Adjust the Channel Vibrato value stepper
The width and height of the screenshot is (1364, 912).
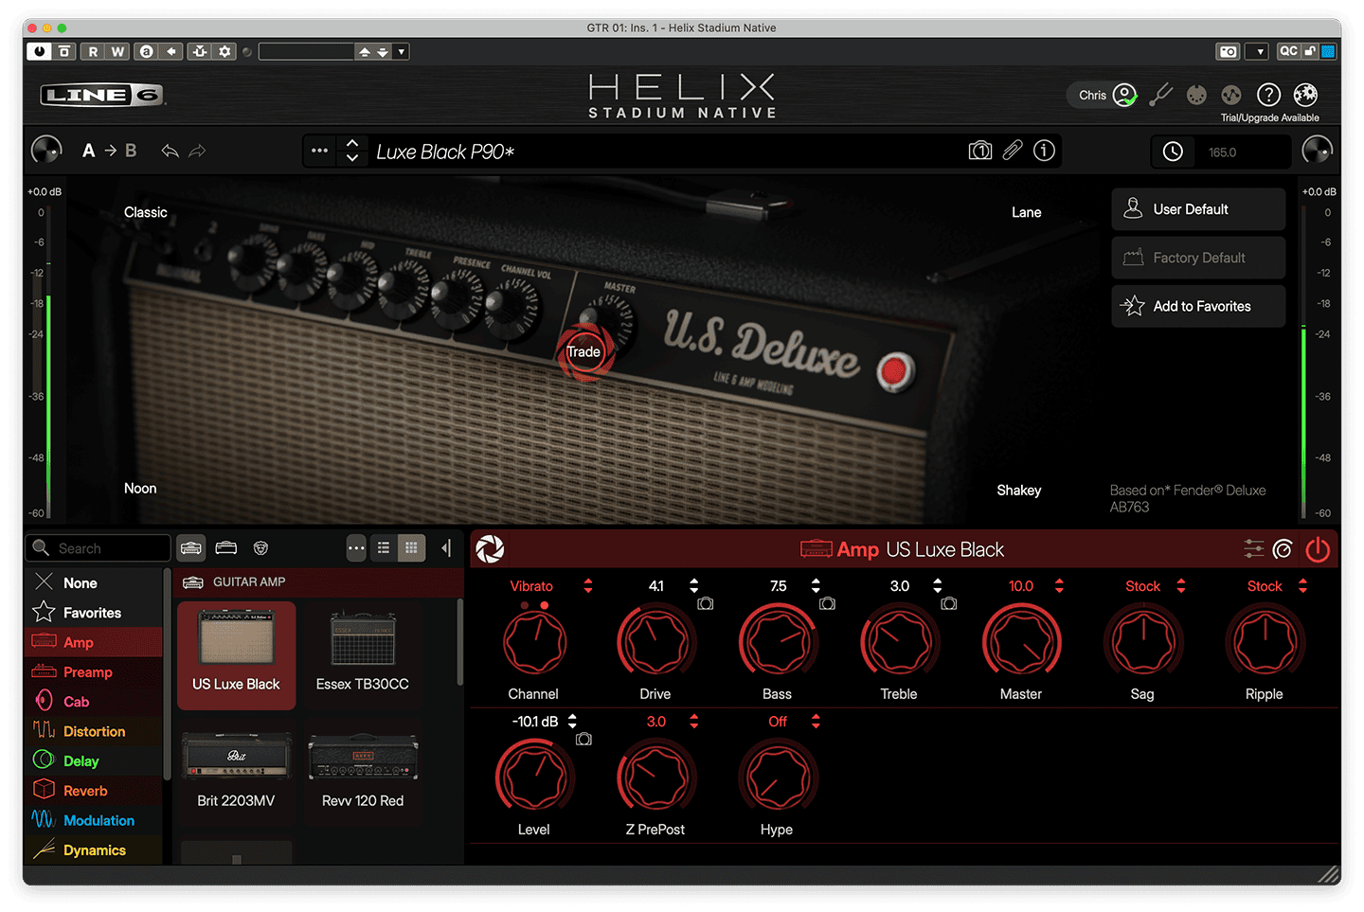pos(588,586)
